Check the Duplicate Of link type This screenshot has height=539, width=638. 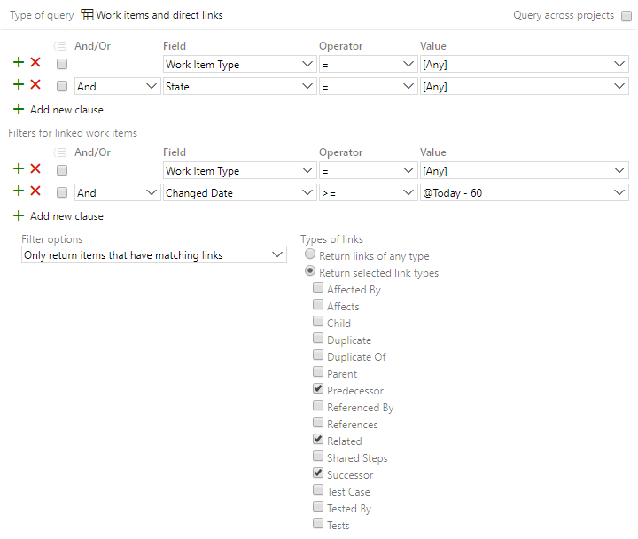pyautogui.click(x=318, y=355)
